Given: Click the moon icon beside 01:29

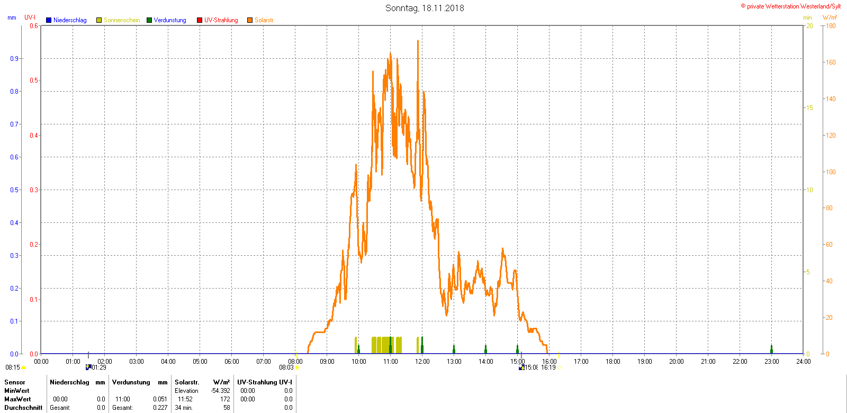Looking at the screenshot, I should [88, 367].
